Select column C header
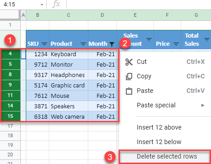 pos(69,15)
